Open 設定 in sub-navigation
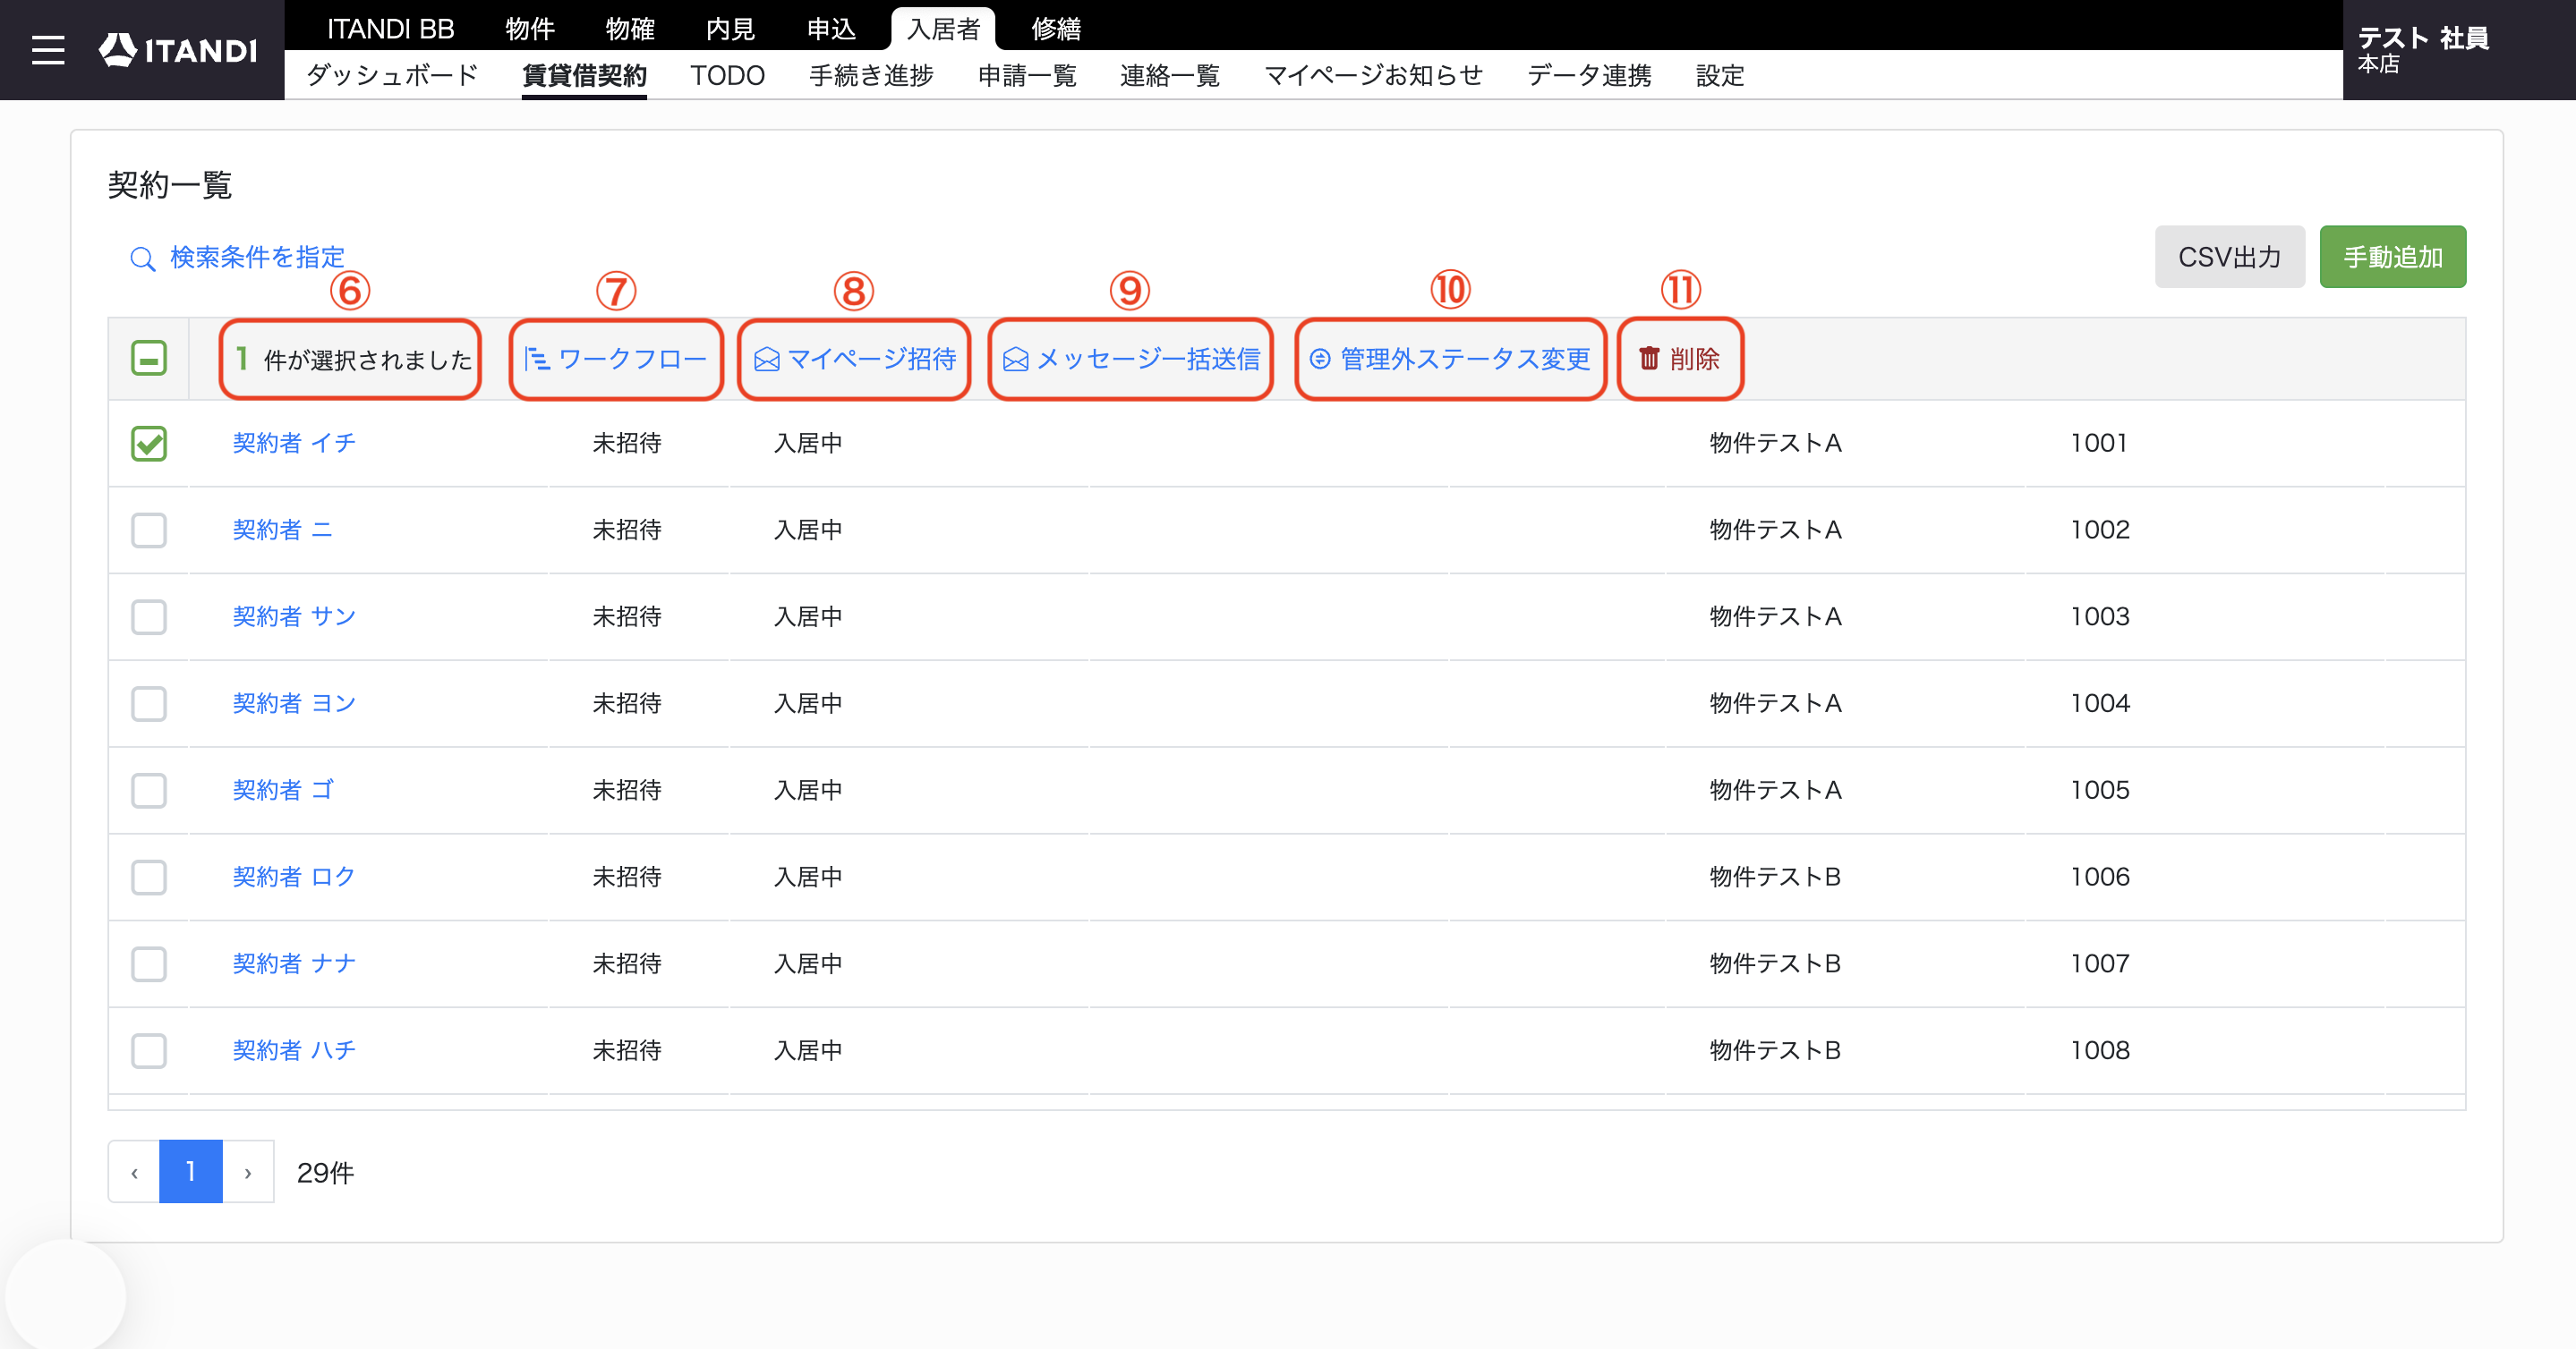Viewport: 2576px width, 1349px height. [1720, 75]
